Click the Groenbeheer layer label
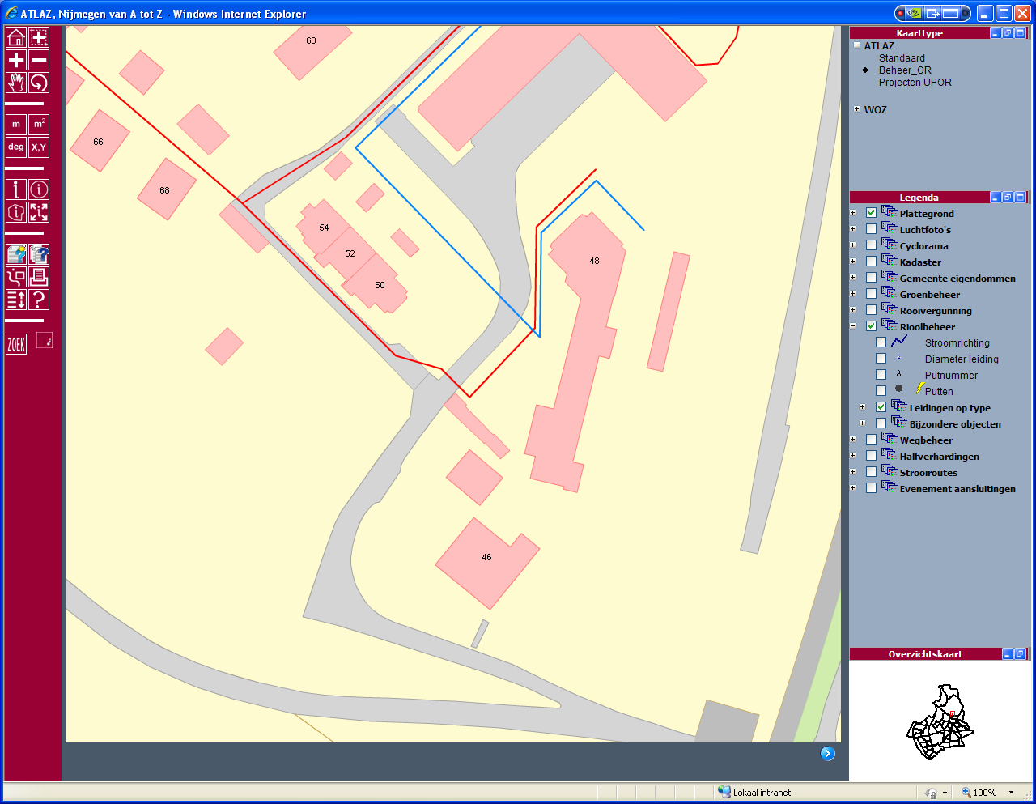The image size is (1036, 804). click(930, 295)
